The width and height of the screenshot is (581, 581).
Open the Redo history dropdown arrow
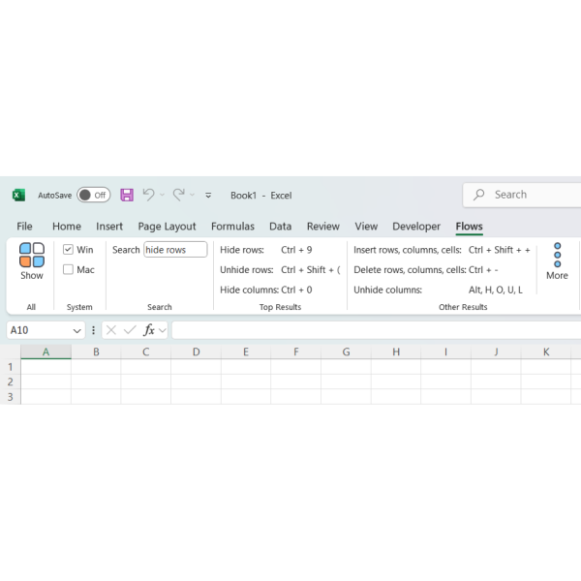192,195
